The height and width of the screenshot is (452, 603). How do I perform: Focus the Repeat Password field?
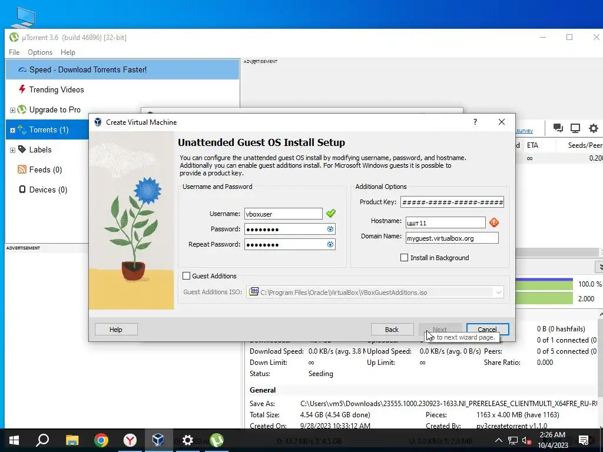(285, 244)
